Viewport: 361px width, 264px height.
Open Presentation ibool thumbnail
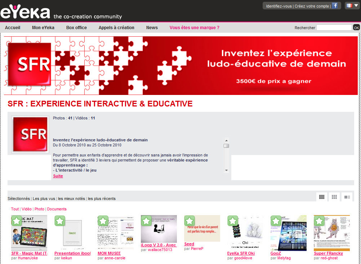(x=72, y=233)
